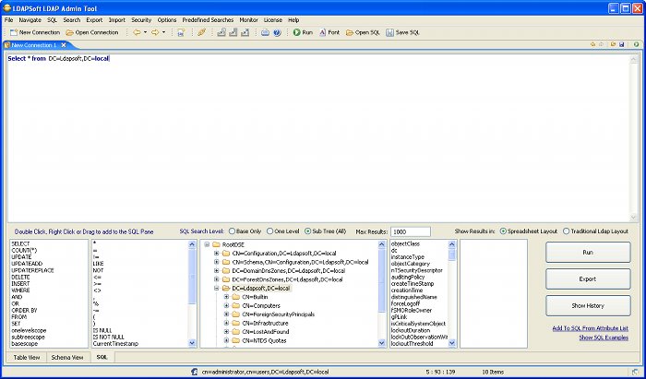Screen dimensions: 646x379
Task: Click the green Run icon in toolbar
Action: 297,32
